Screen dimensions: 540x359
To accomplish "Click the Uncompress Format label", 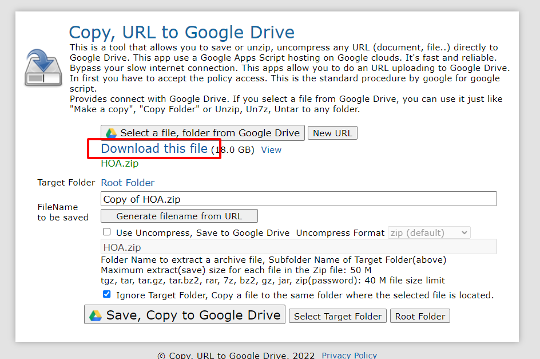I will (340, 233).
